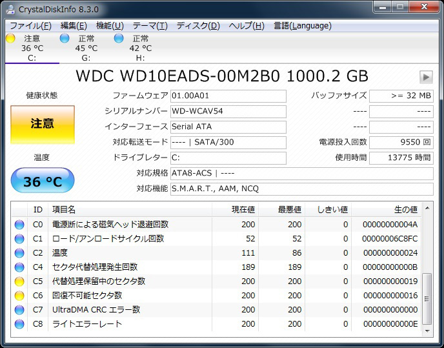
Task: Select the 代替処理保留中のセクタ数 row
Action: pyautogui.click(x=216, y=281)
